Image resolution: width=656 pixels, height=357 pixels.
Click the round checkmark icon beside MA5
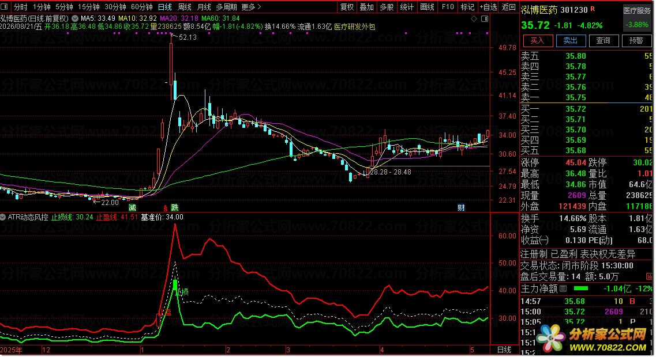pyautogui.click(x=75, y=18)
